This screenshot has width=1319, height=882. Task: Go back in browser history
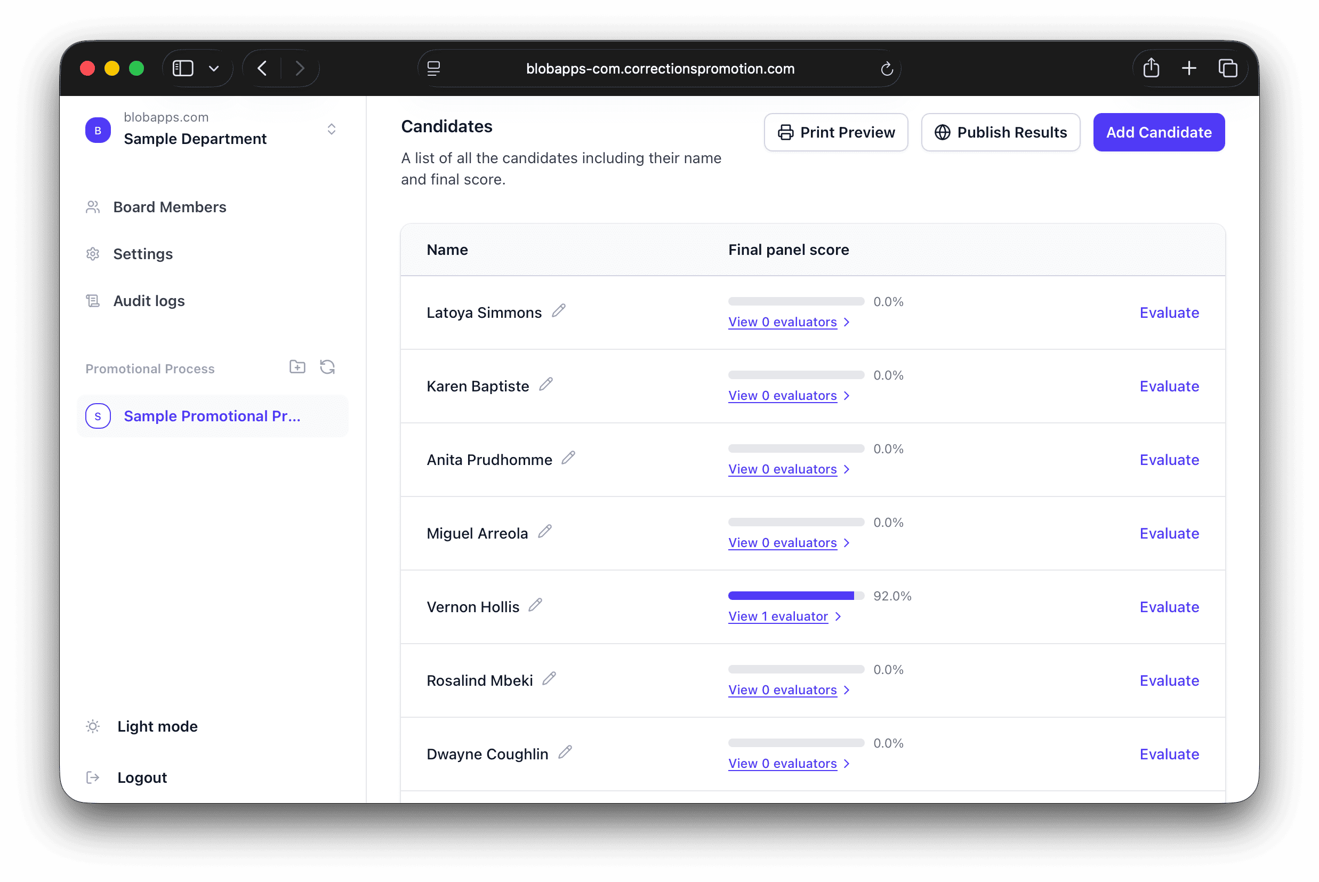[x=262, y=69]
